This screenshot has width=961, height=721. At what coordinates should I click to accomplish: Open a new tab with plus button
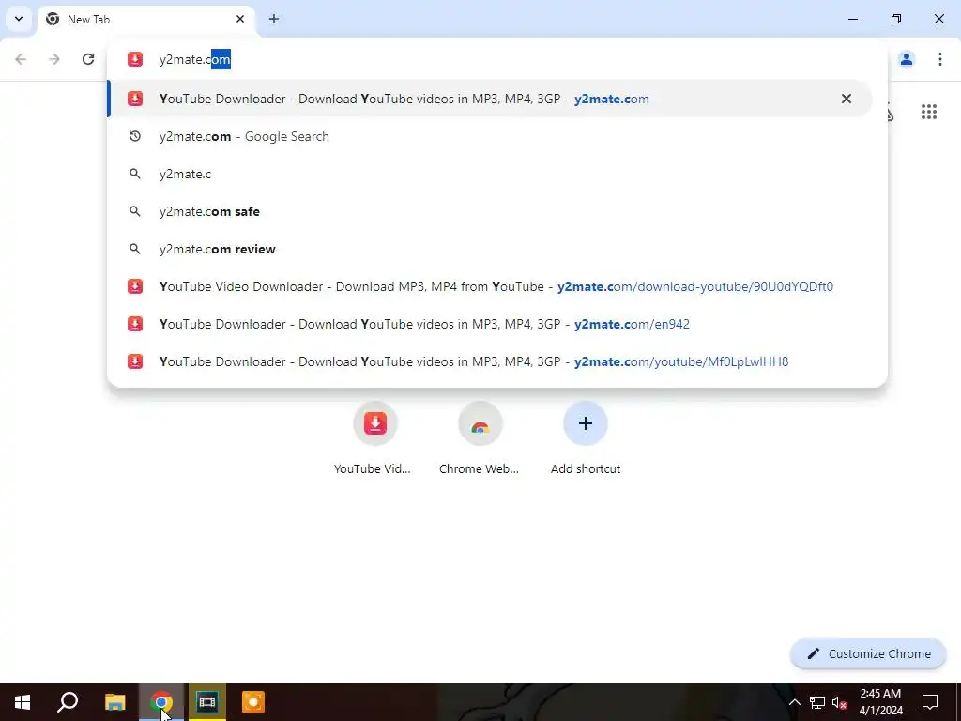pyautogui.click(x=274, y=19)
